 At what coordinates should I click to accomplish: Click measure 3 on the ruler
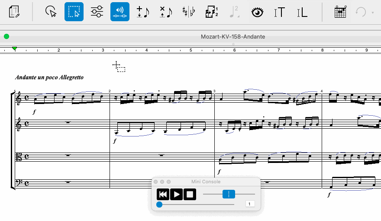[103, 50]
